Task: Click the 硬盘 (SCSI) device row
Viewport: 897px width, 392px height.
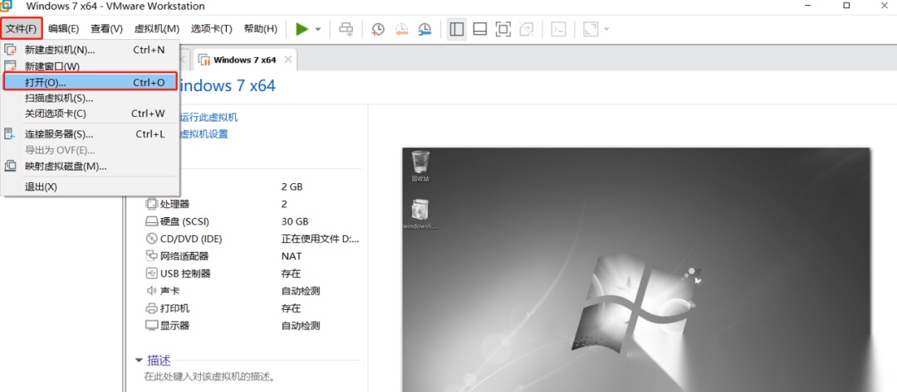Action: pos(252,221)
